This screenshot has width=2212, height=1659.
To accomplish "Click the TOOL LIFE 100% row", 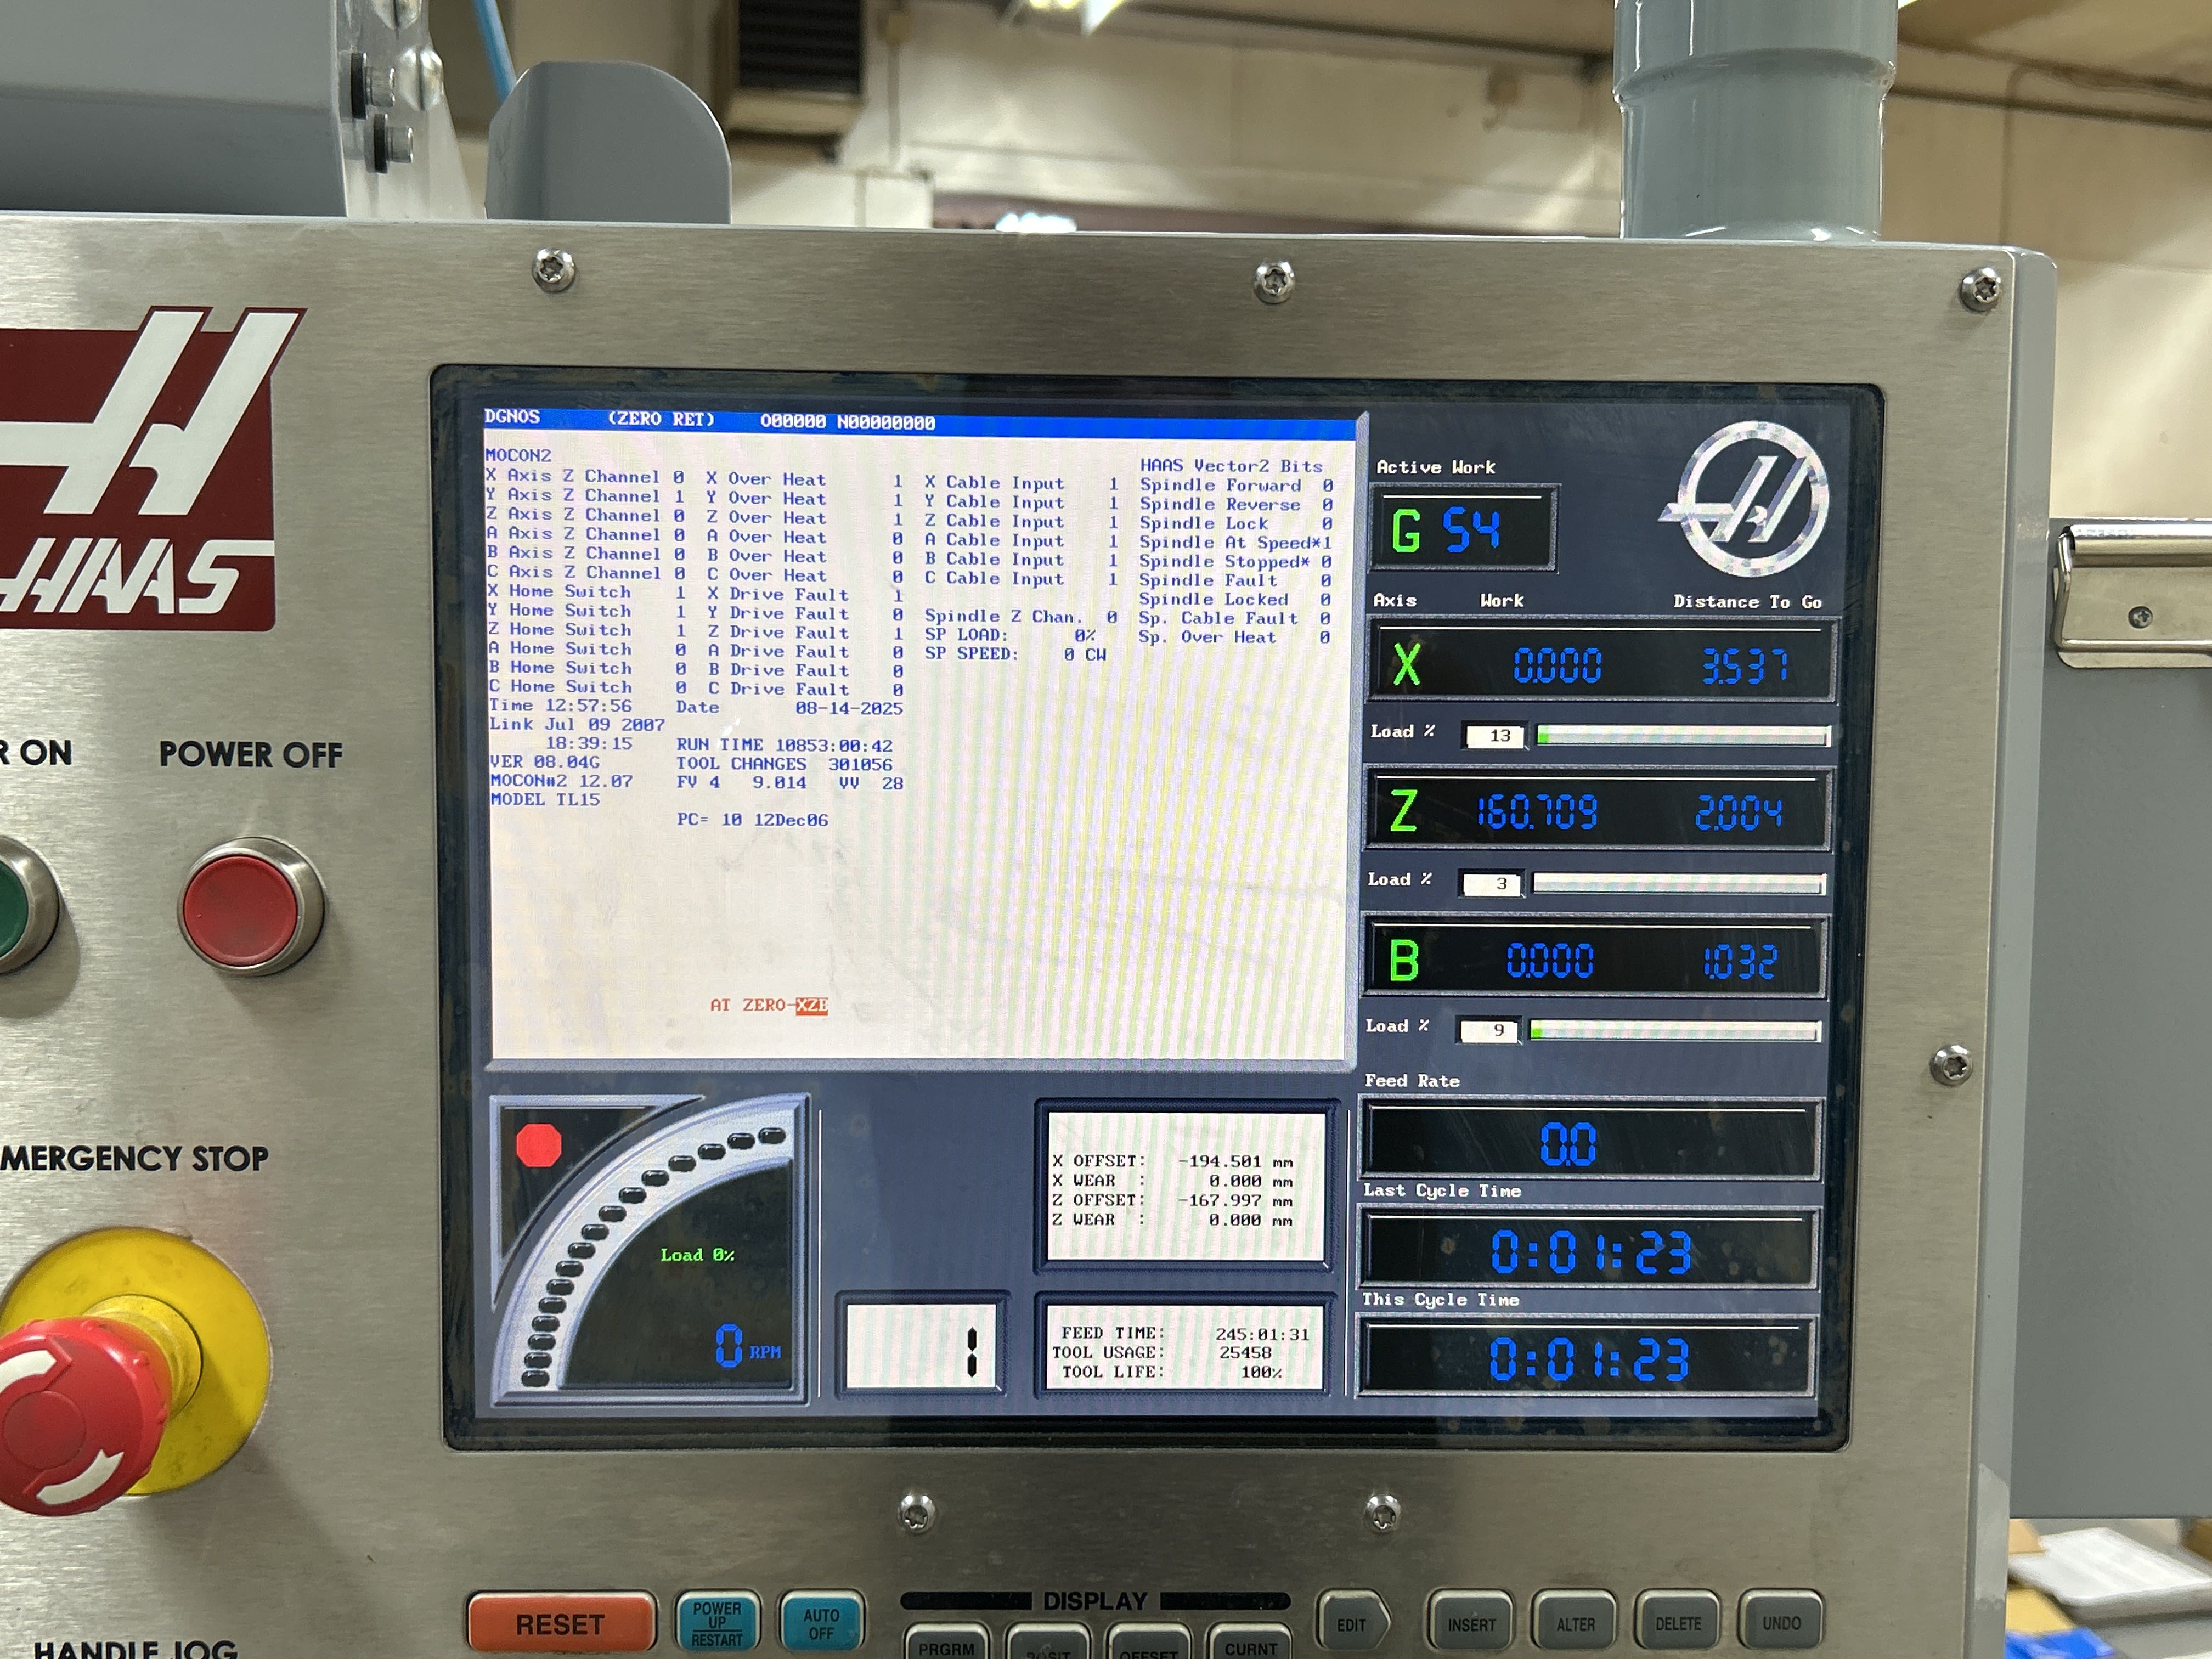I will pos(1172,1372).
